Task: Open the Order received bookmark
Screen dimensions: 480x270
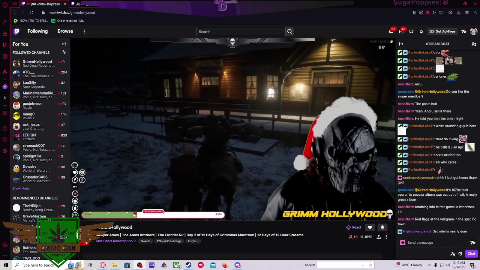Action: click(x=68, y=21)
